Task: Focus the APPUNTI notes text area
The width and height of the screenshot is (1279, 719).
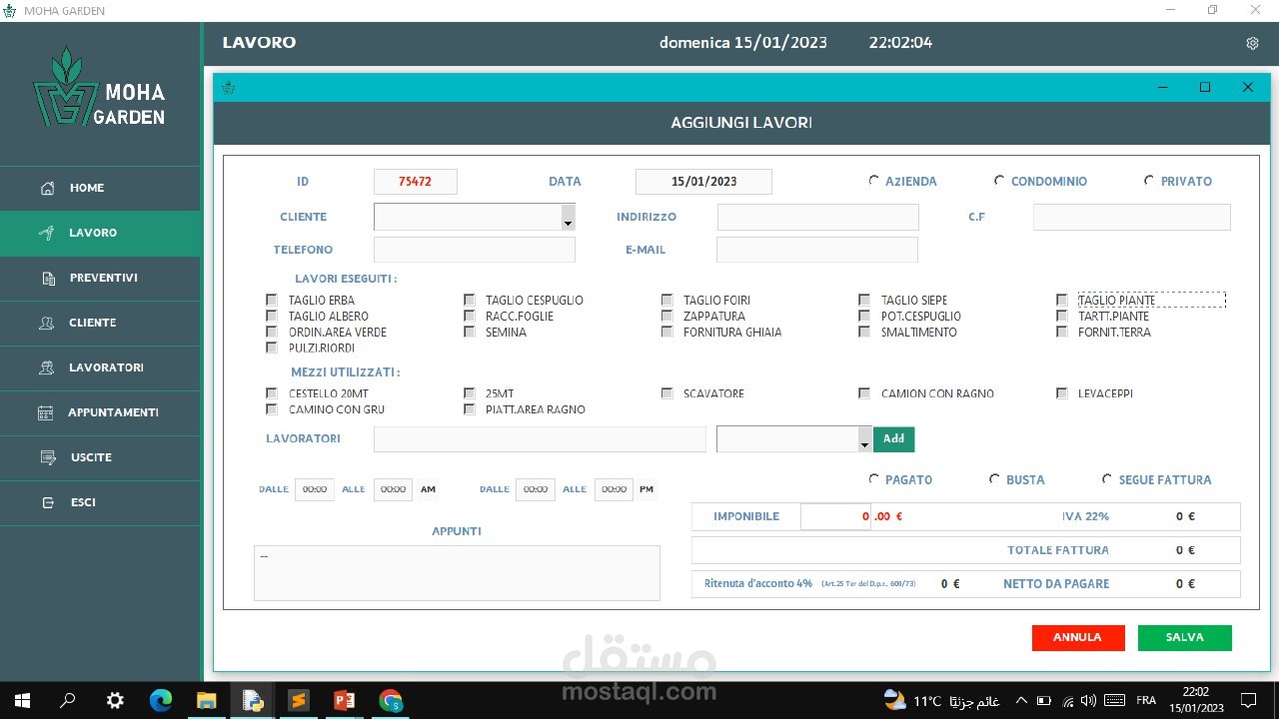Action: (457, 573)
